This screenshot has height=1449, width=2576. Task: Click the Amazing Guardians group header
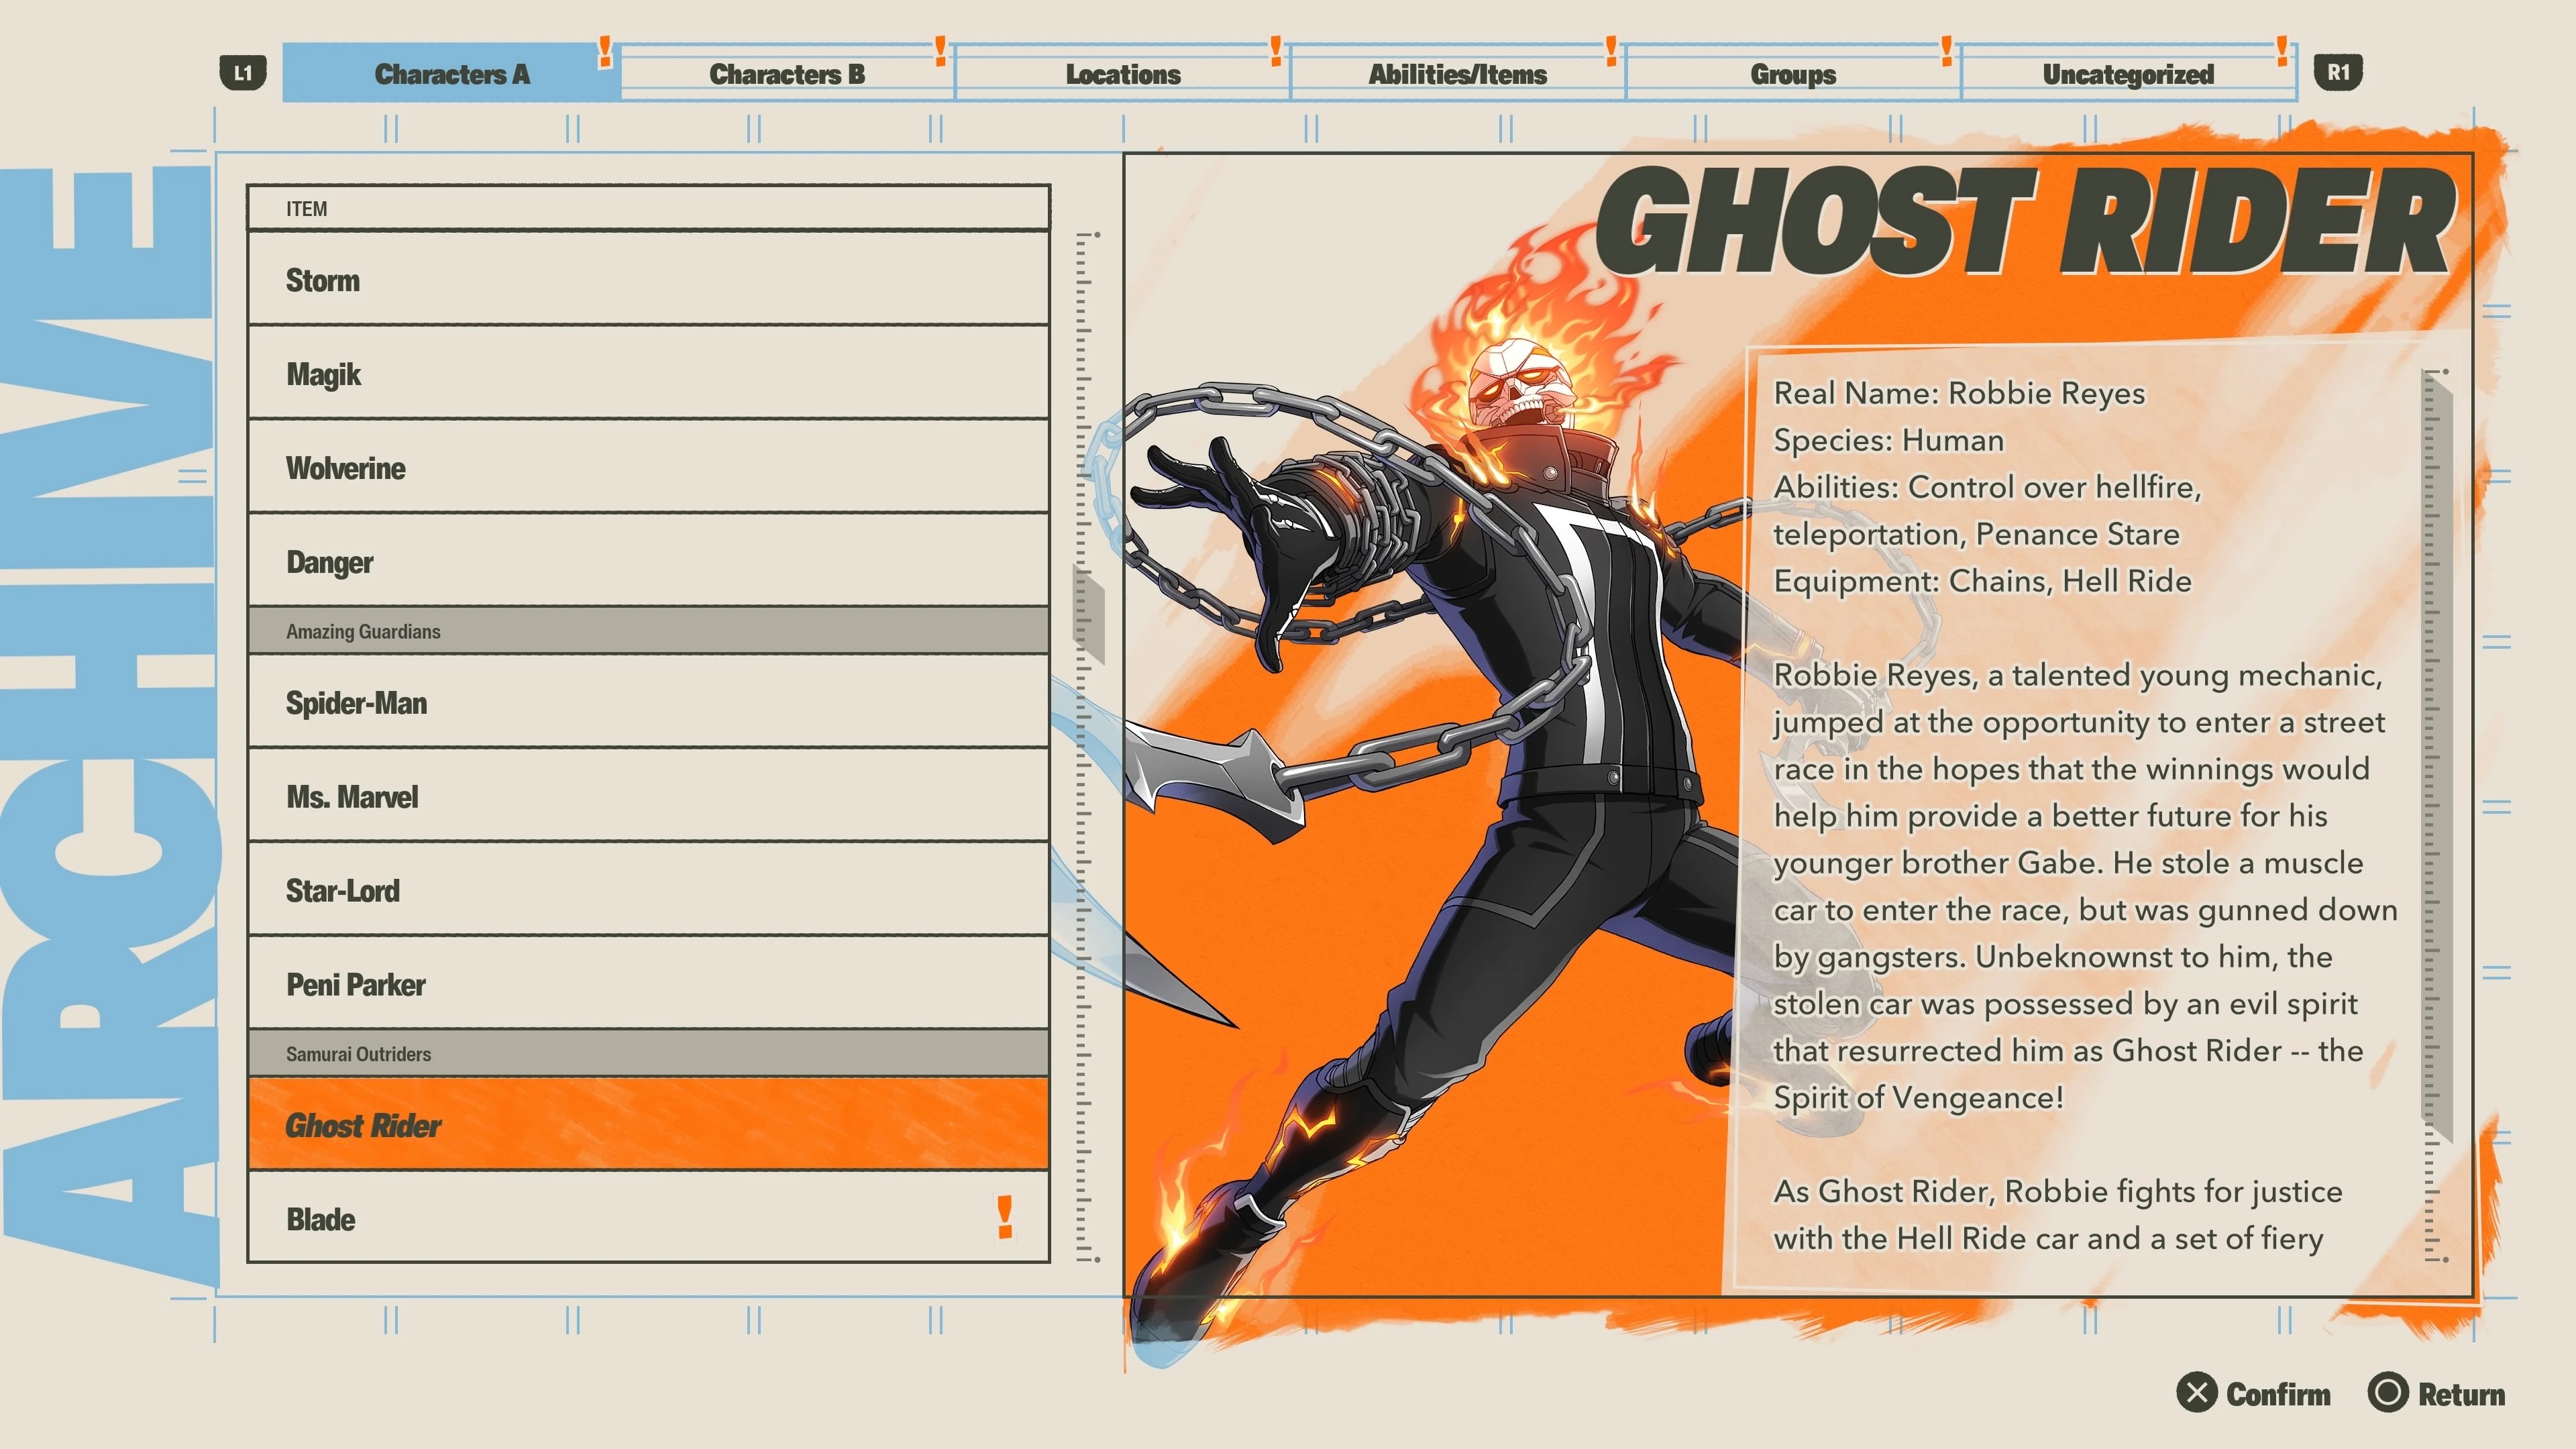click(x=648, y=631)
